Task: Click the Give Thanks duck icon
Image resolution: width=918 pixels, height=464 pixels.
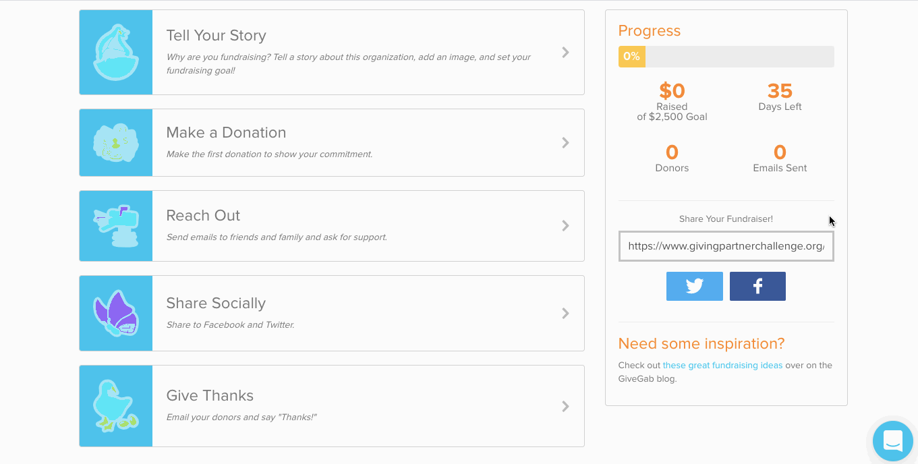Action: [x=116, y=406]
